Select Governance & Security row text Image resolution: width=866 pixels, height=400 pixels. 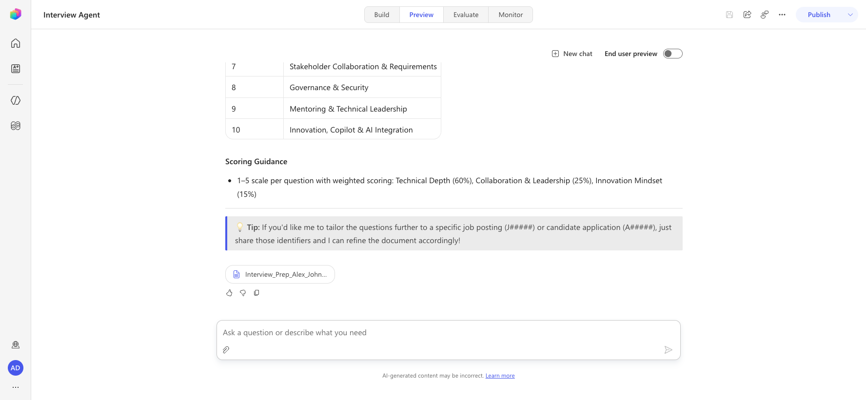(x=329, y=88)
